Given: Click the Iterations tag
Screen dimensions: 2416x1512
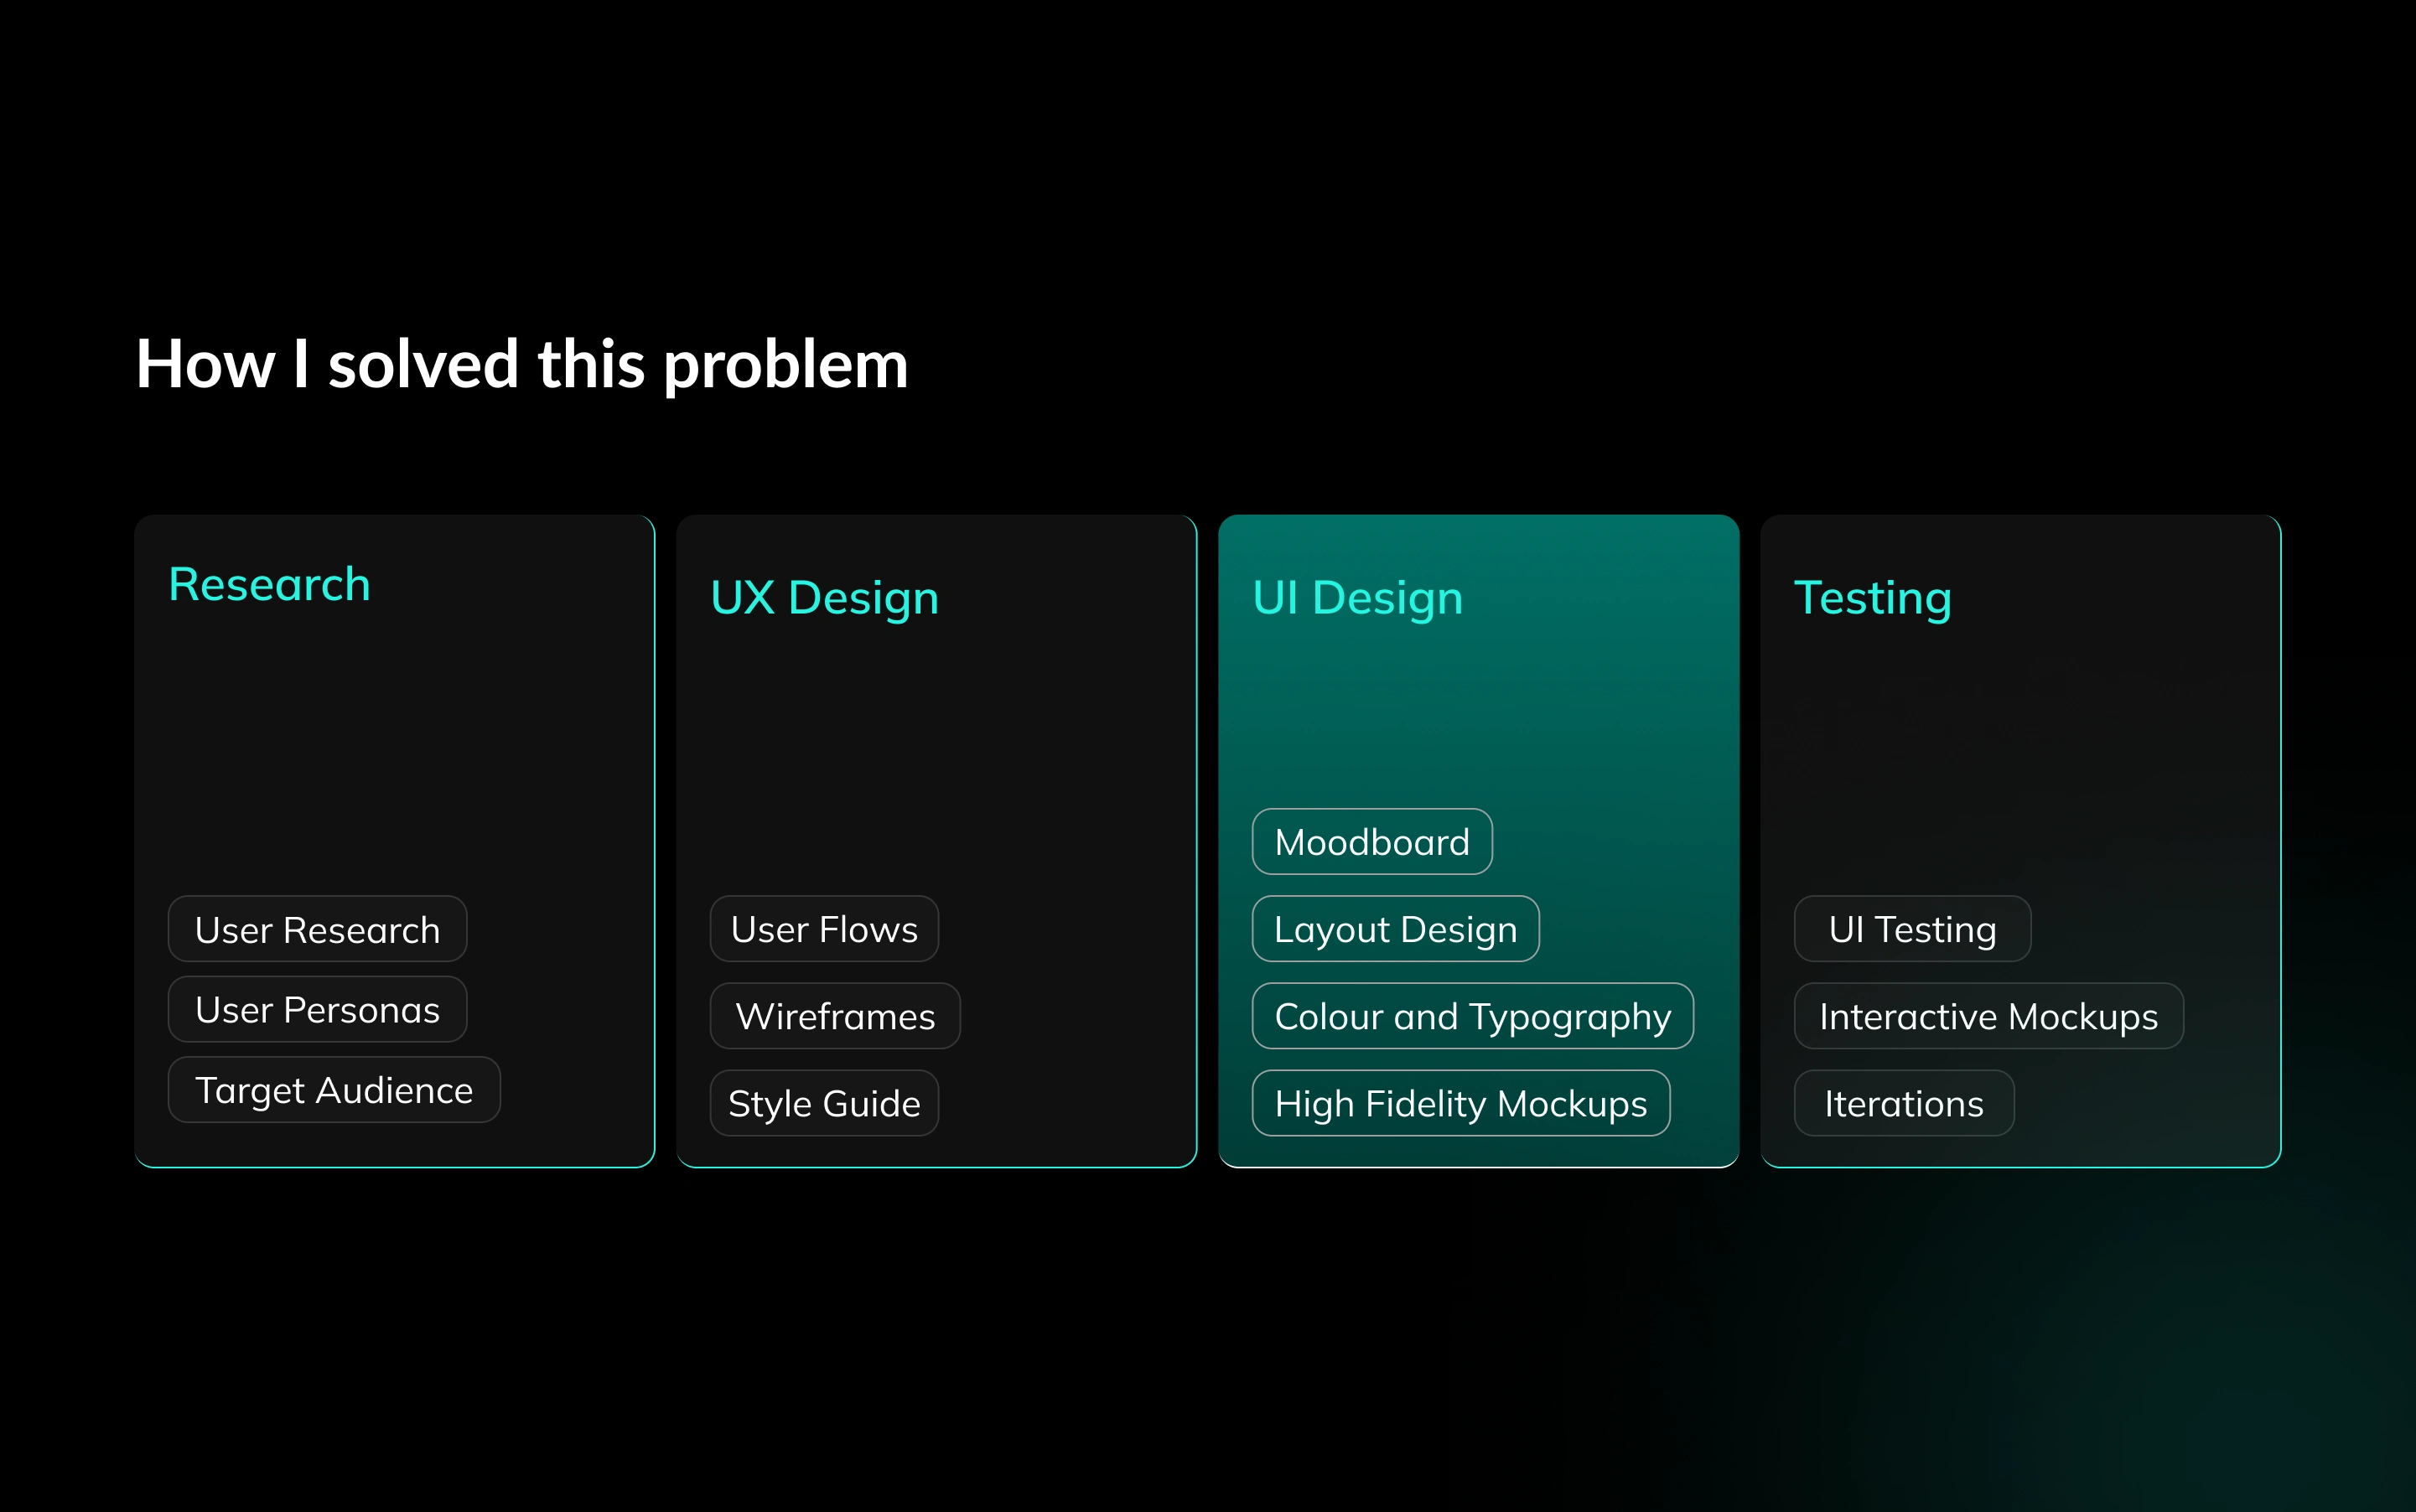Looking at the screenshot, I should click(x=1903, y=1103).
